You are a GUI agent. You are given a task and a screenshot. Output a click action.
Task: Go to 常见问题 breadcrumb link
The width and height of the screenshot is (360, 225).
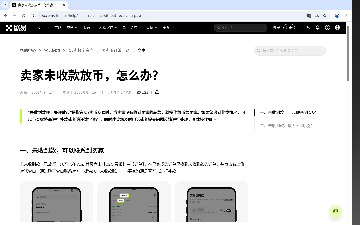(x=52, y=51)
